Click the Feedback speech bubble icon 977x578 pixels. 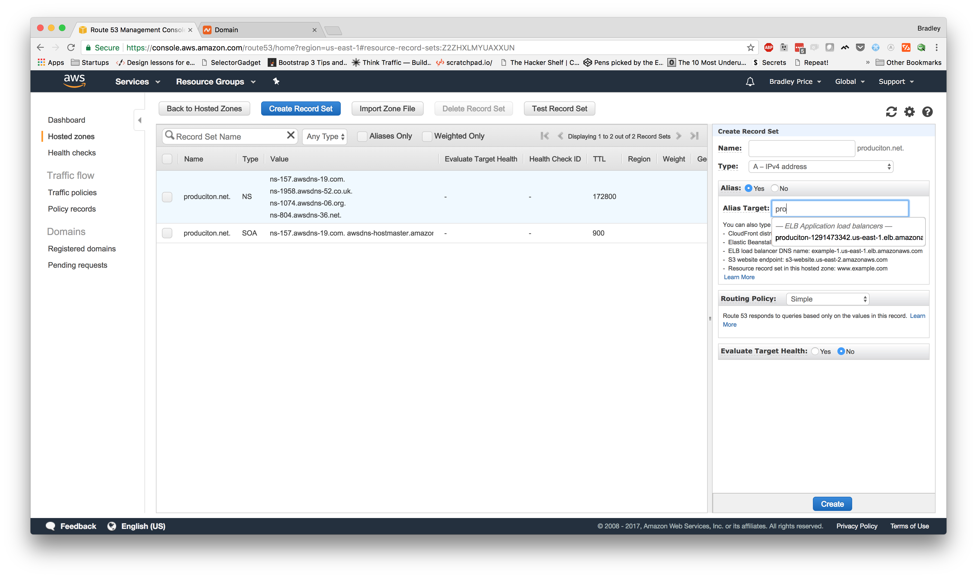(51, 526)
